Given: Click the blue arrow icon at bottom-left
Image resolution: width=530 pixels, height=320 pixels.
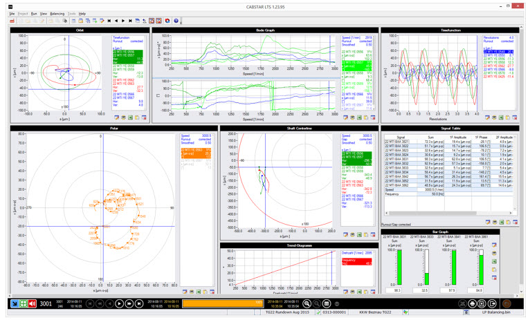Looking at the screenshot, I should point(15,303).
